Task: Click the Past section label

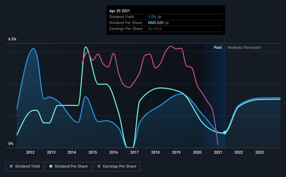Action: [x=218, y=47]
